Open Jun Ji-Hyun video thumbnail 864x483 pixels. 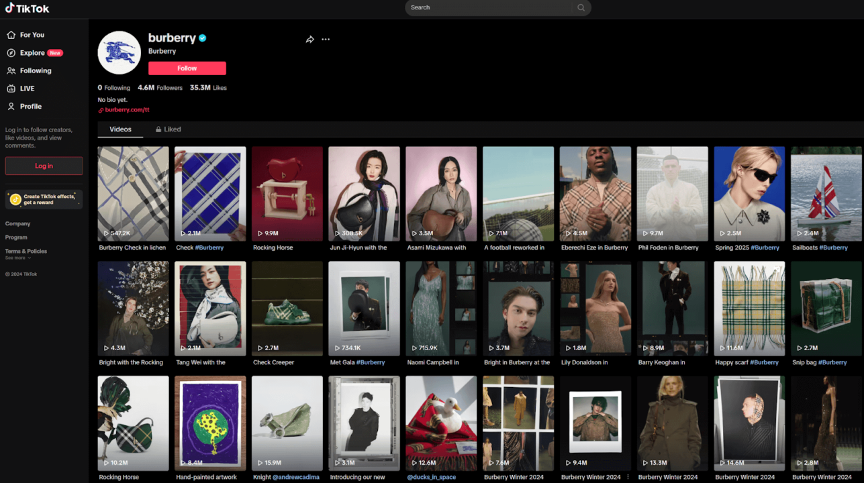364,194
